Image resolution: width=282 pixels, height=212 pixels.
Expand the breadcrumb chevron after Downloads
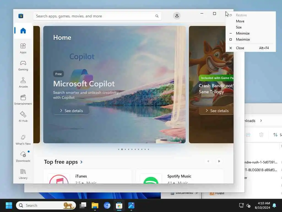click(x=261, y=121)
